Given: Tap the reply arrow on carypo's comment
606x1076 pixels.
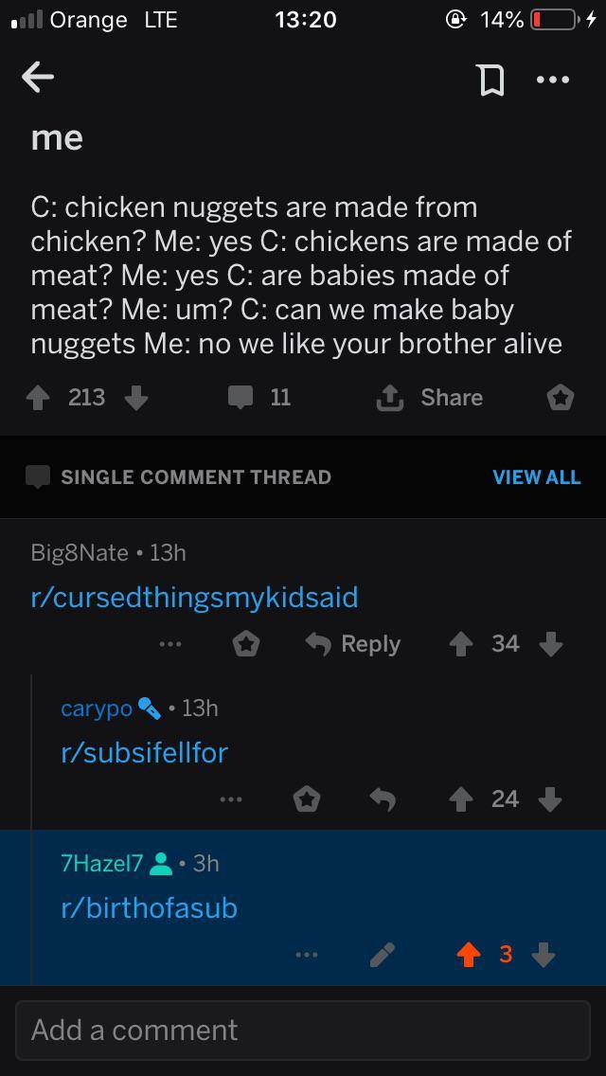Looking at the screenshot, I should coord(383,798).
